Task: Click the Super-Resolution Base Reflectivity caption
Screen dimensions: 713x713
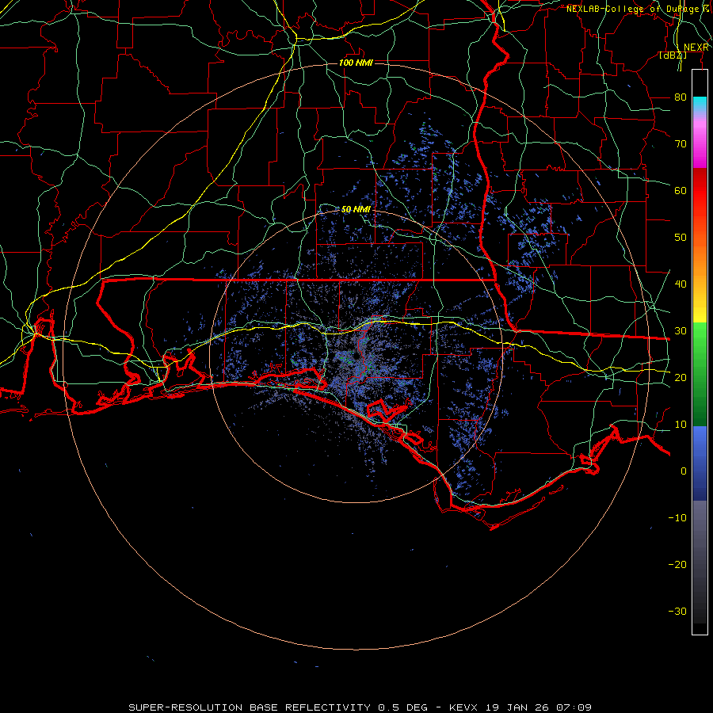Action: click(x=360, y=707)
